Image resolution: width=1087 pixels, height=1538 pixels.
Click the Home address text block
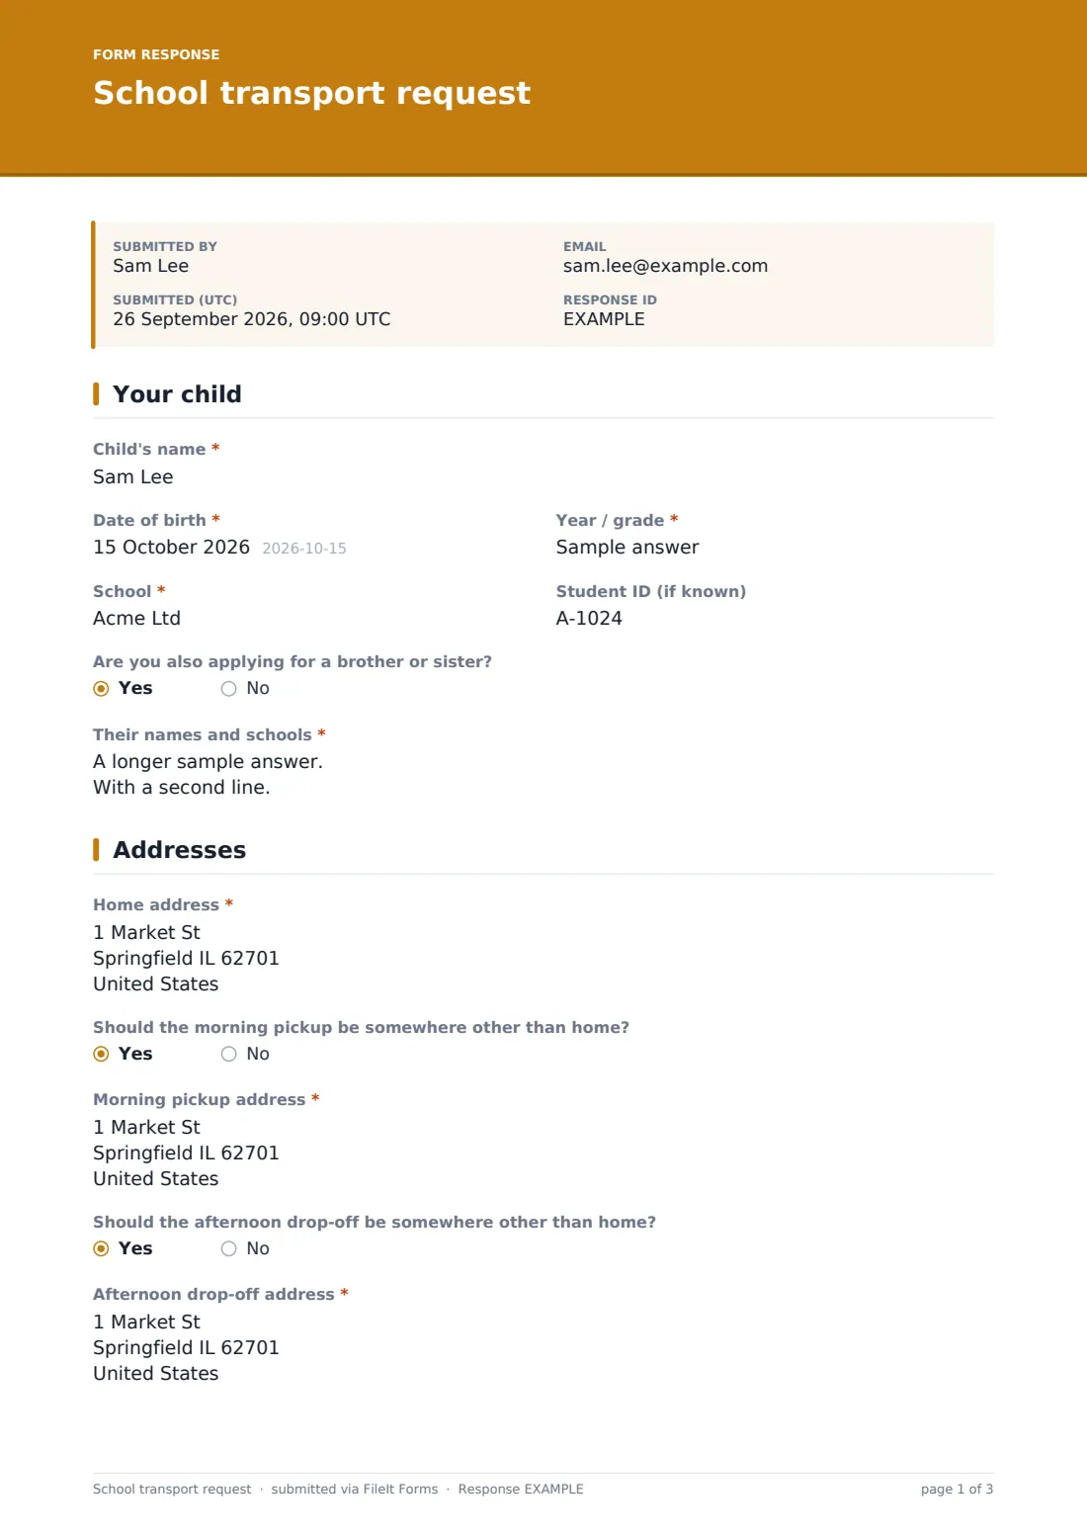(x=186, y=959)
